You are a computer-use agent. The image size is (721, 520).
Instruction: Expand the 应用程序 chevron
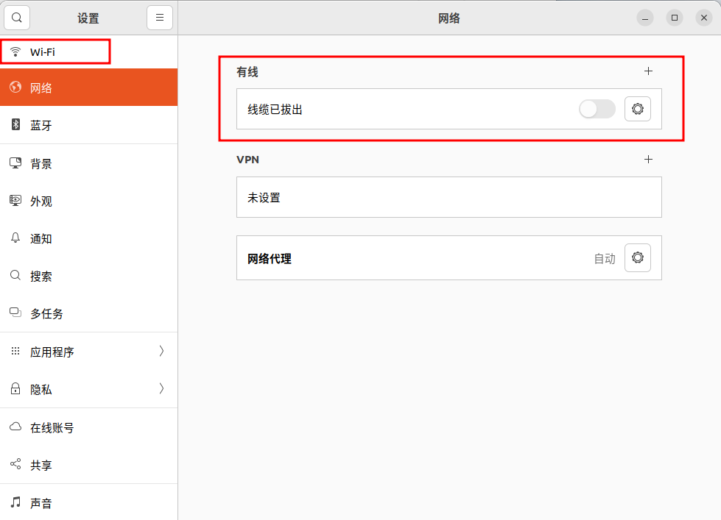pos(161,351)
